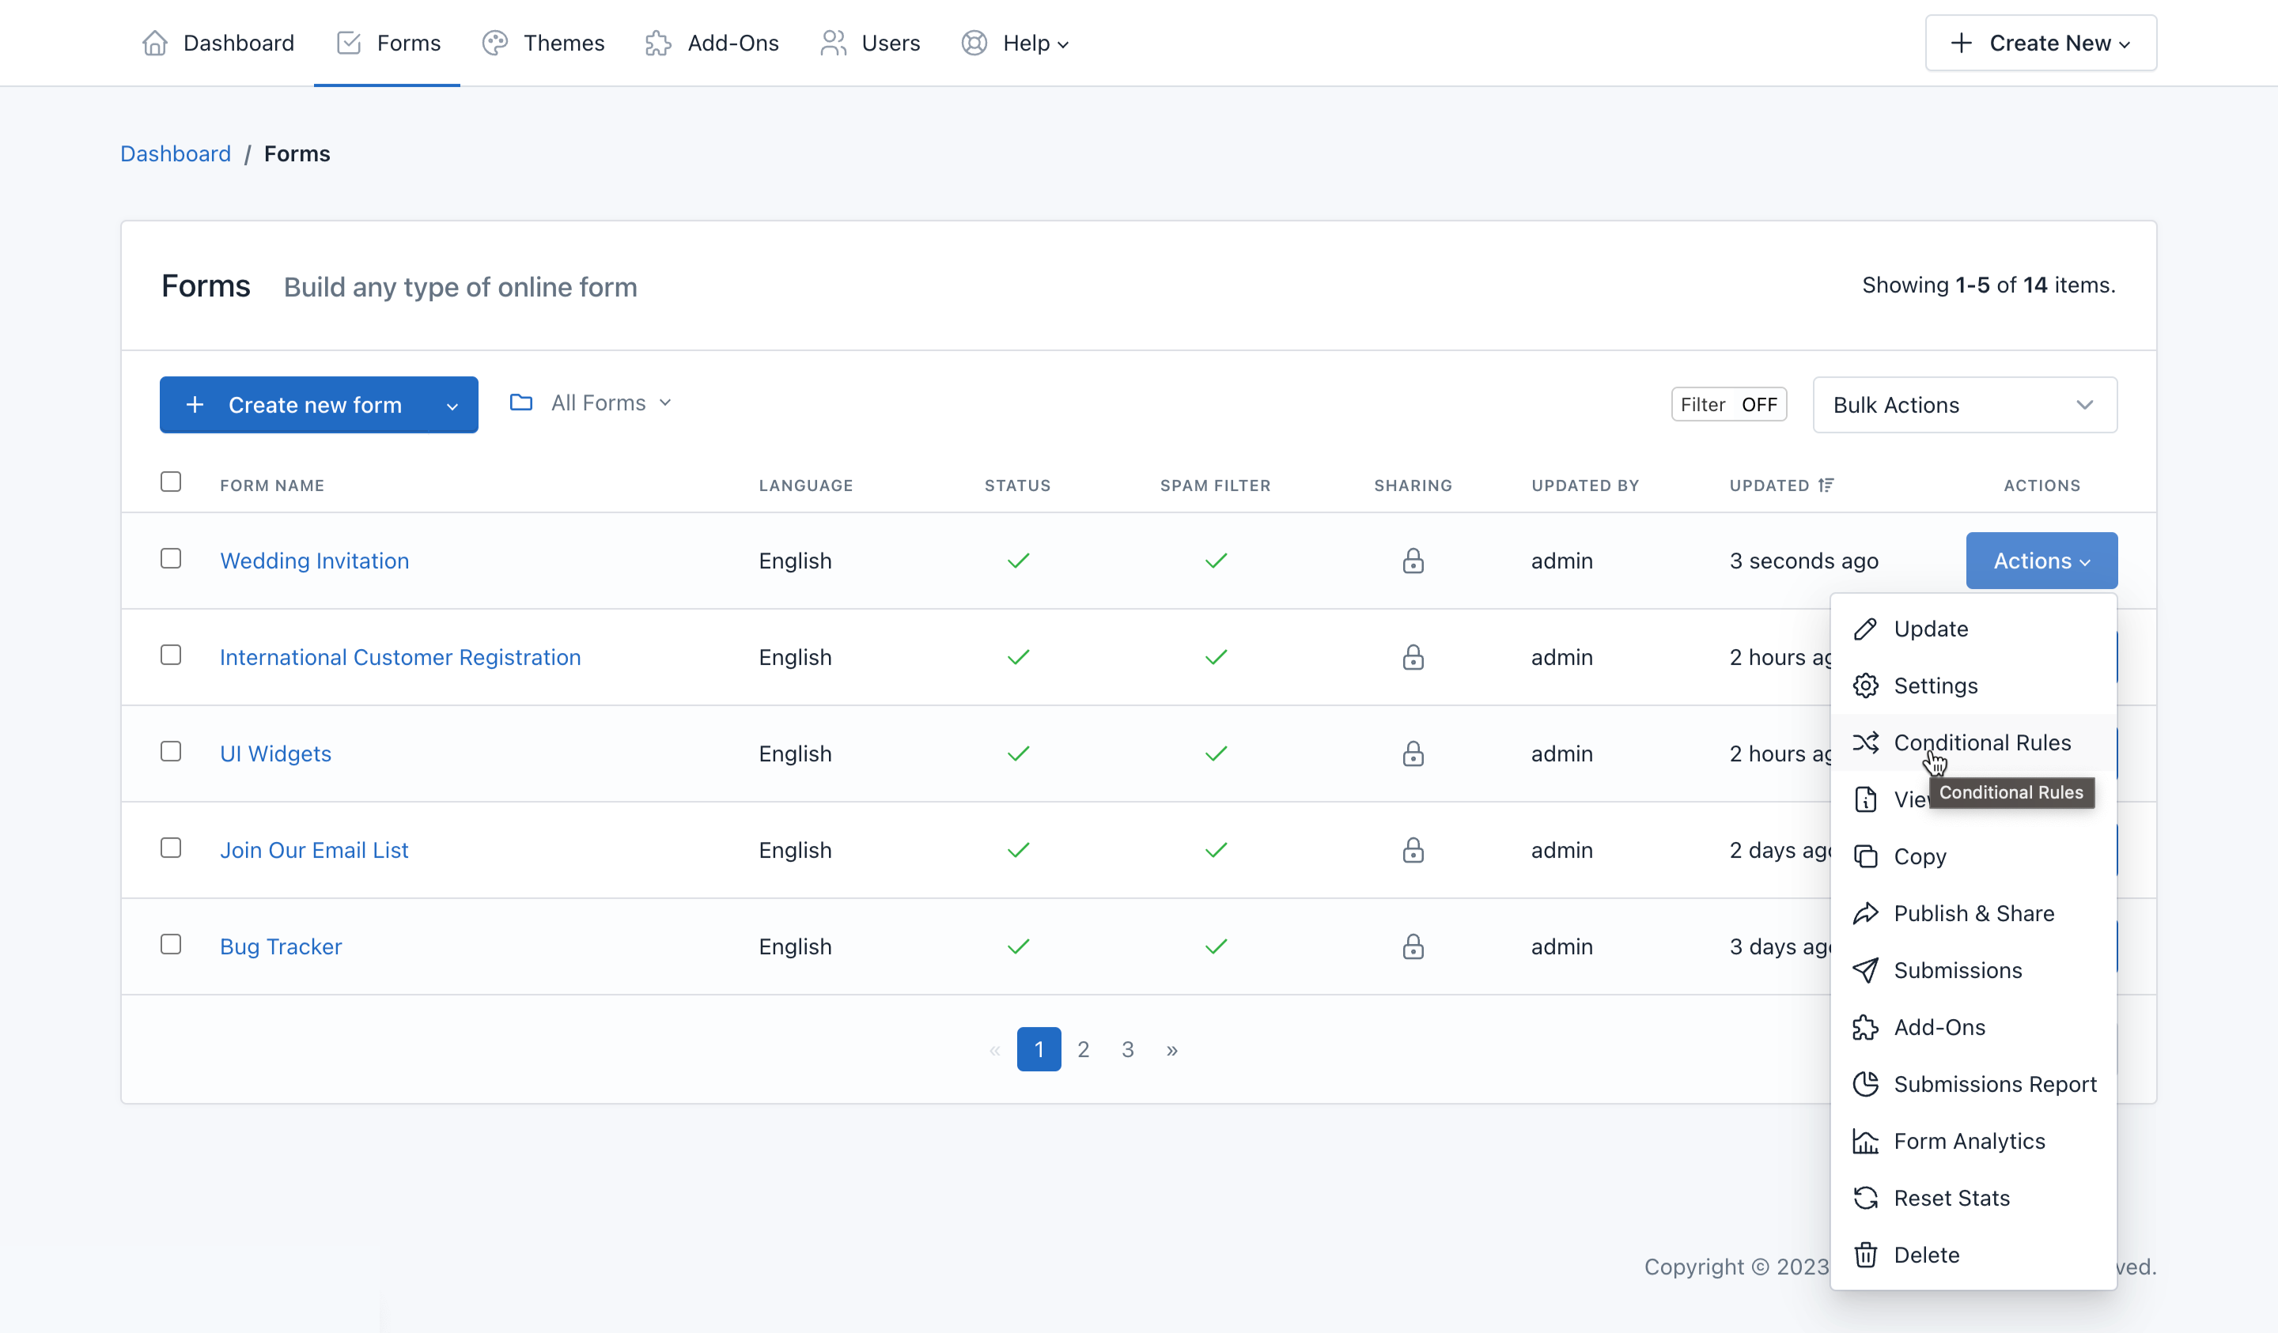2278x1333 pixels.
Task: Click the Reset Stats icon in menu
Action: [1868, 1196]
